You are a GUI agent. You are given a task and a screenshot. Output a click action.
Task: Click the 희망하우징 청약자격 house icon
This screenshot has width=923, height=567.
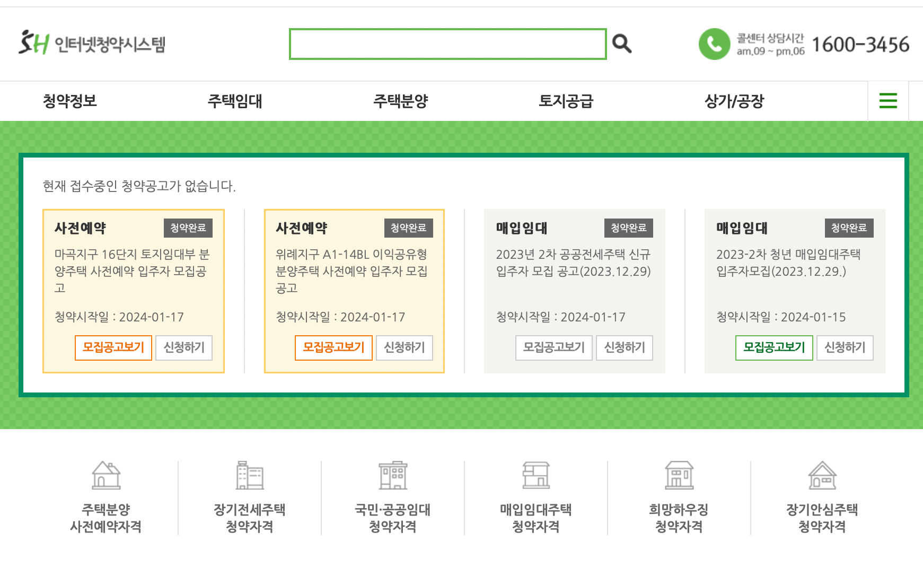[x=679, y=476]
